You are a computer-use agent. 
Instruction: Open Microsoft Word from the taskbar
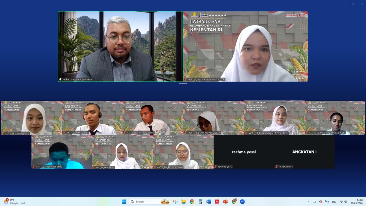[209, 202]
